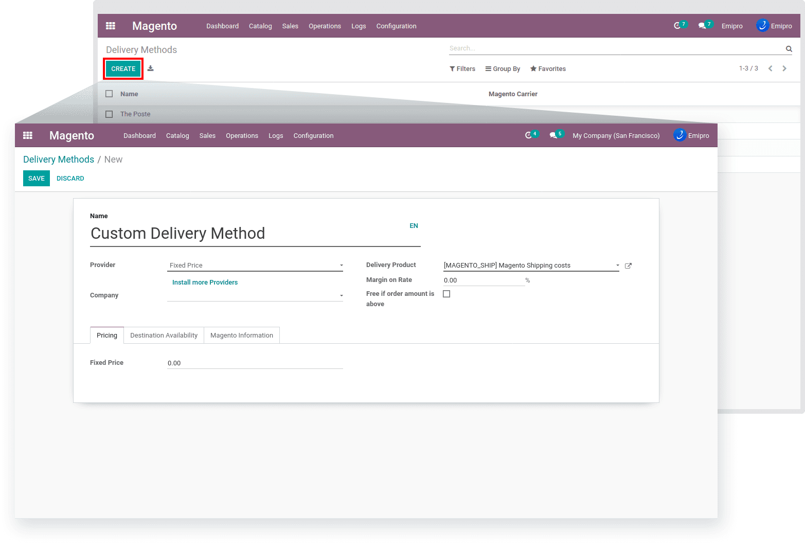This screenshot has width=805, height=547.
Task: Switch to Magento Information tab
Action: click(x=242, y=336)
